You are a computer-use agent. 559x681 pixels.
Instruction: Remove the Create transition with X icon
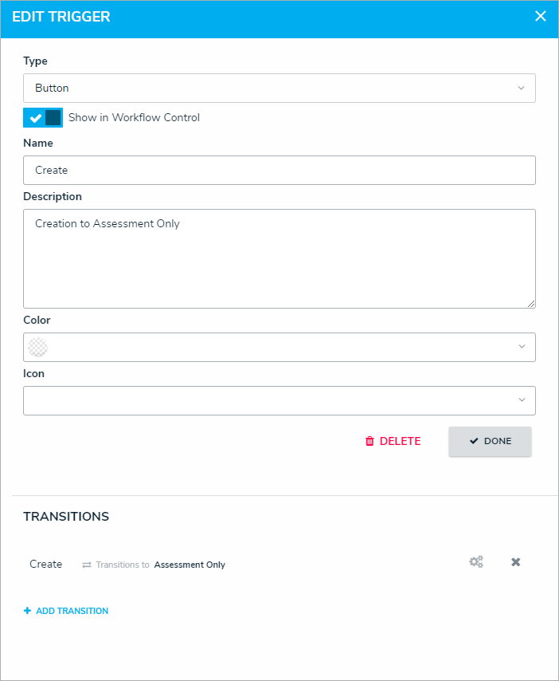pyautogui.click(x=515, y=562)
